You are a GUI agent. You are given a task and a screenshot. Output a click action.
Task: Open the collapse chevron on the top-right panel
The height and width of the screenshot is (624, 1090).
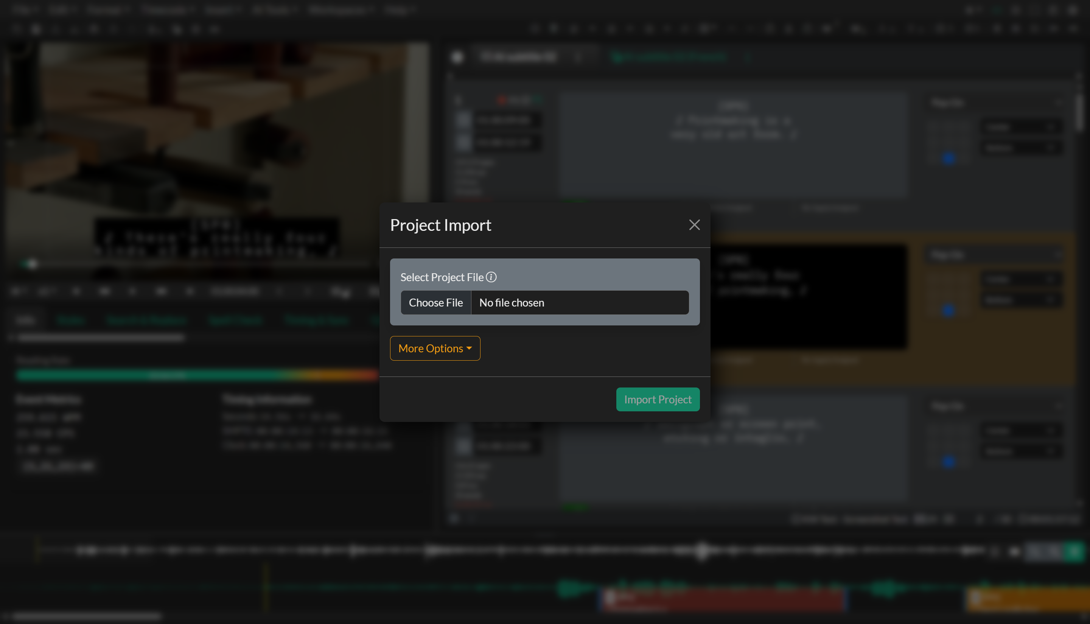[1058, 103]
